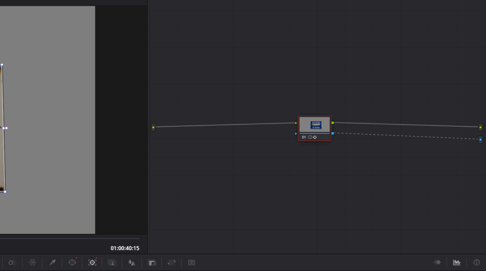Click the node graph source input connector
The width and height of the screenshot is (486, 271).
click(153, 128)
